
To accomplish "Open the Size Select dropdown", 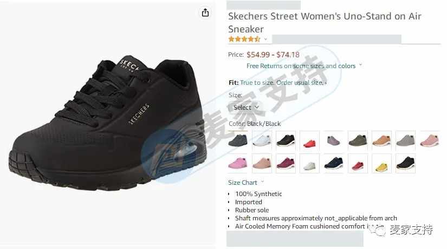I will (245, 107).
